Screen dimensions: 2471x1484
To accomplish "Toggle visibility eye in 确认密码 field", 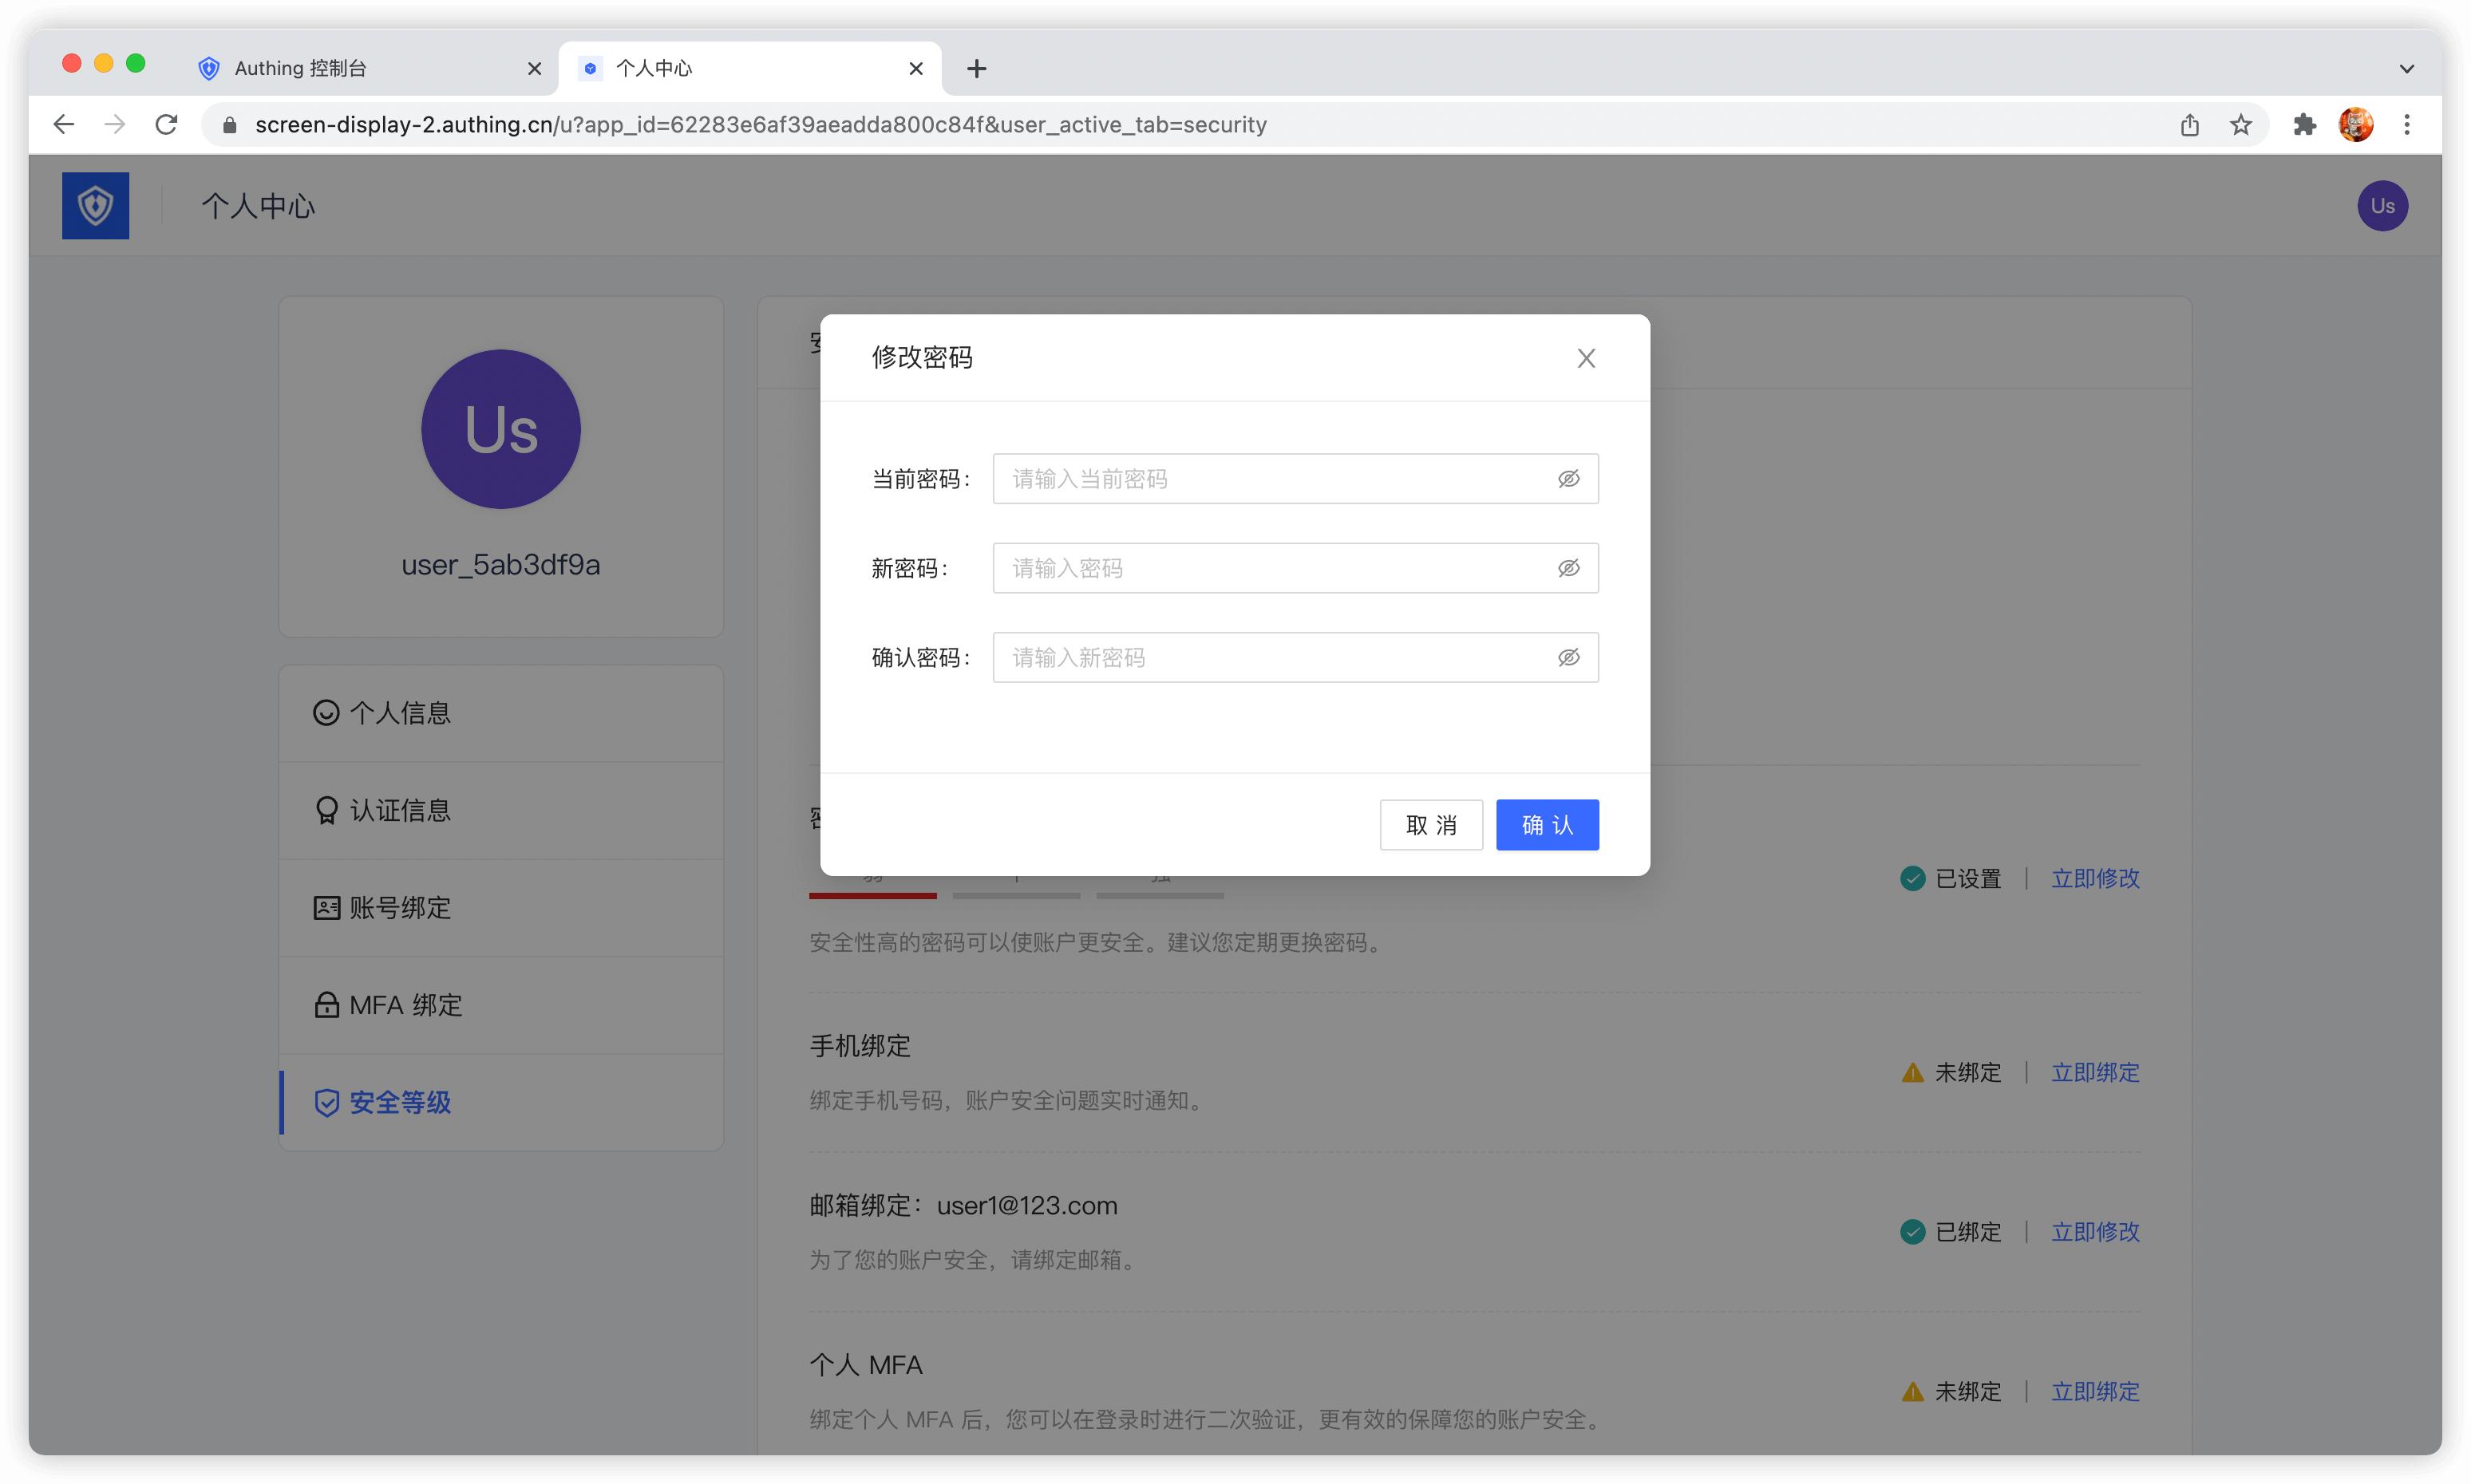I will coord(1568,657).
